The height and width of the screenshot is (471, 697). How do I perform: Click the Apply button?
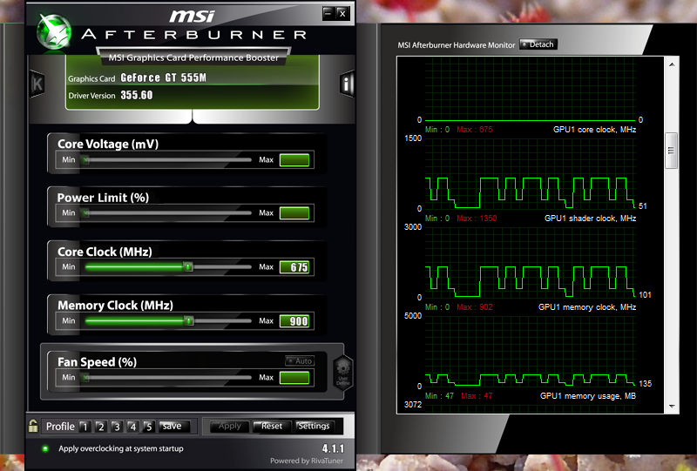tap(229, 426)
